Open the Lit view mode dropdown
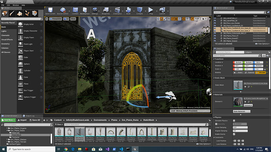Screen dimensions: 271x152 [x=66, y=19]
